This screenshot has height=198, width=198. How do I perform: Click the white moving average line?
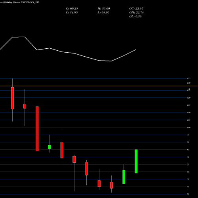pyautogui.click(x=68, y=53)
